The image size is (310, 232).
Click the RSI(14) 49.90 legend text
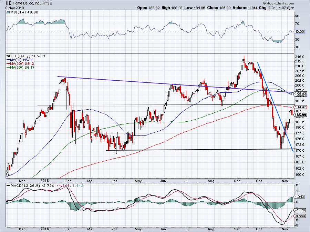(x=24, y=12)
